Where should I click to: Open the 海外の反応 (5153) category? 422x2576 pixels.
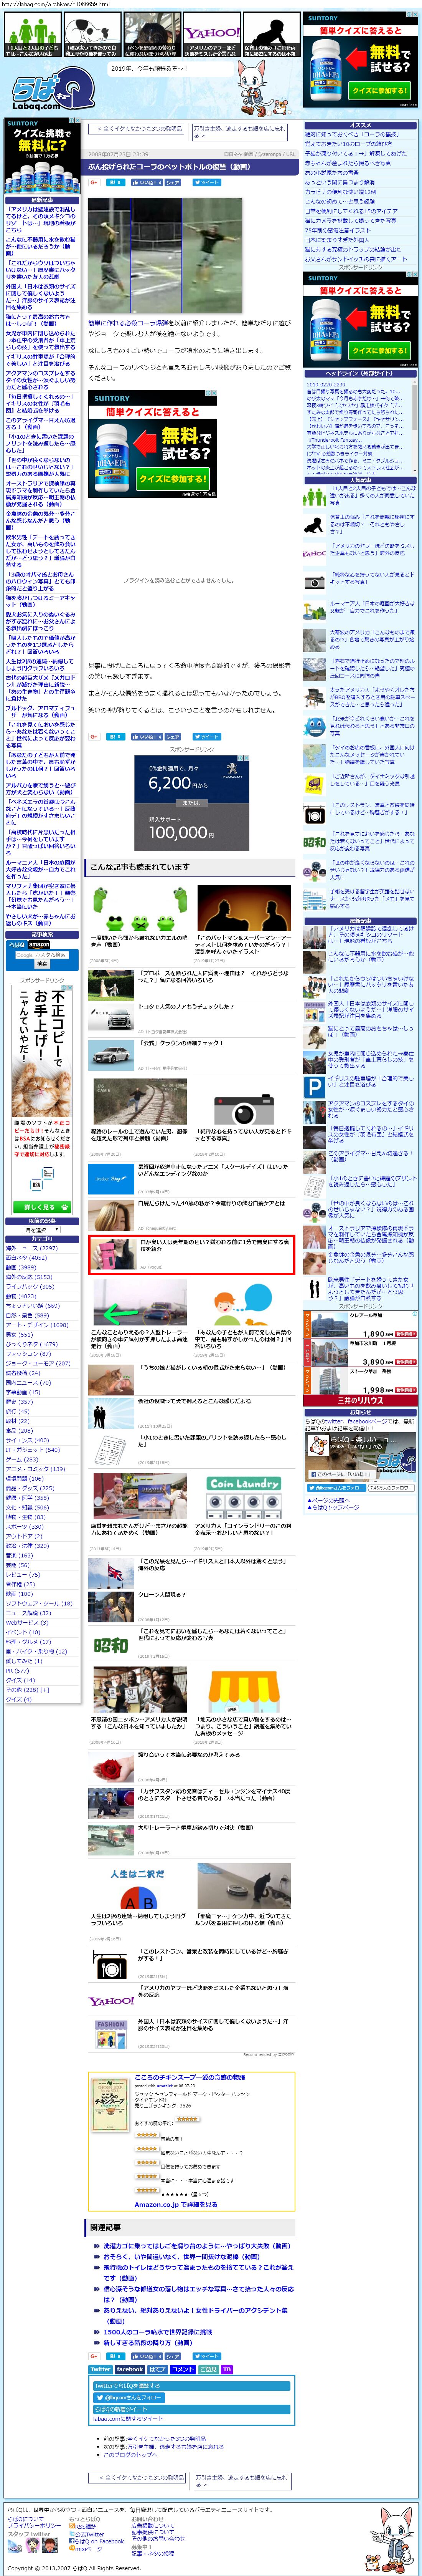click(x=29, y=1277)
